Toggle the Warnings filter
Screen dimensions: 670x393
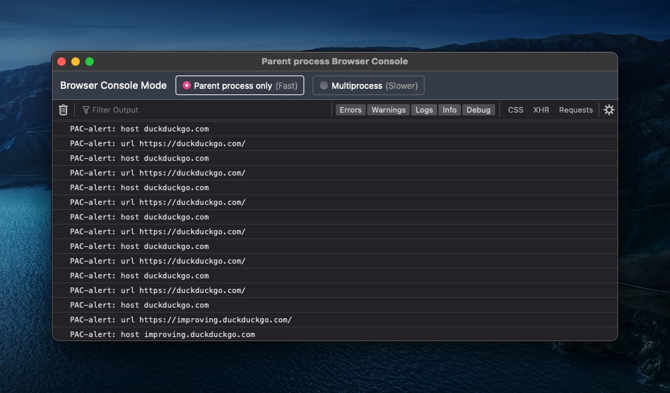pos(388,110)
